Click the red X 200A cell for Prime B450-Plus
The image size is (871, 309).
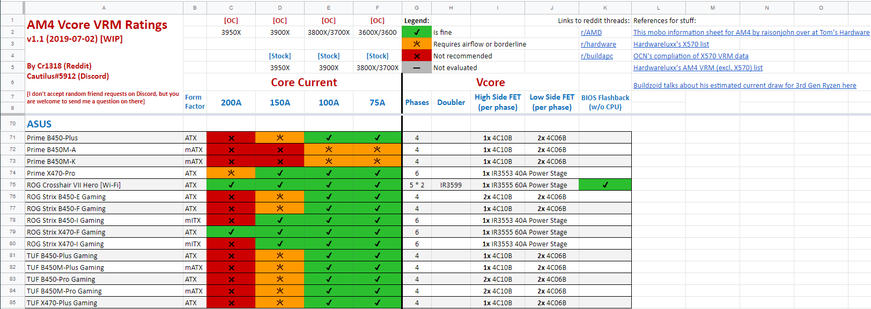pyautogui.click(x=231, y=138)
